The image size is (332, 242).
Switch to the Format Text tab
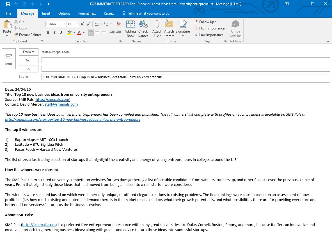click(x=87, y=13)
